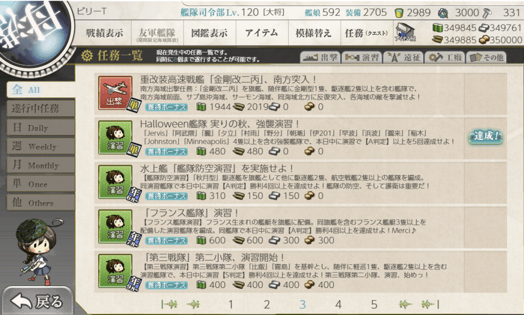The width and height of the screenshot is (524, 315).
Task: Go to quest page 4
Action: 338,304
